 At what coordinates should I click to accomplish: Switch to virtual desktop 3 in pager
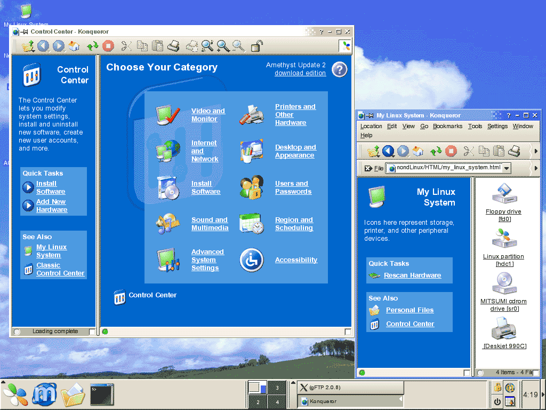coord(277,388)
